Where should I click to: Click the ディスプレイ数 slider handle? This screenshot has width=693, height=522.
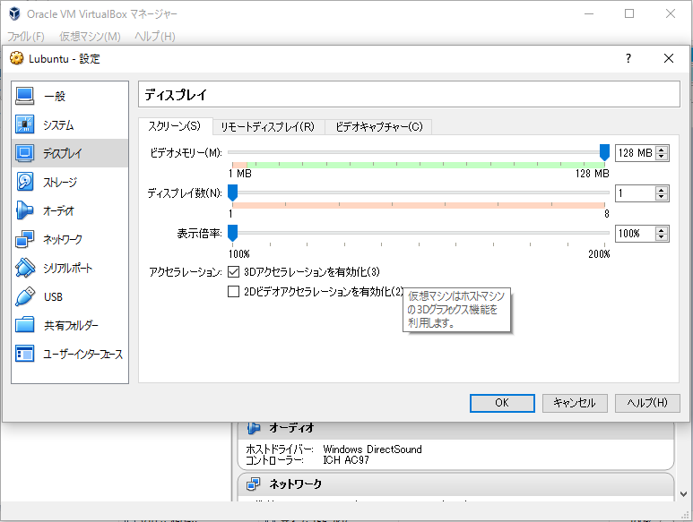click(232, 193)
